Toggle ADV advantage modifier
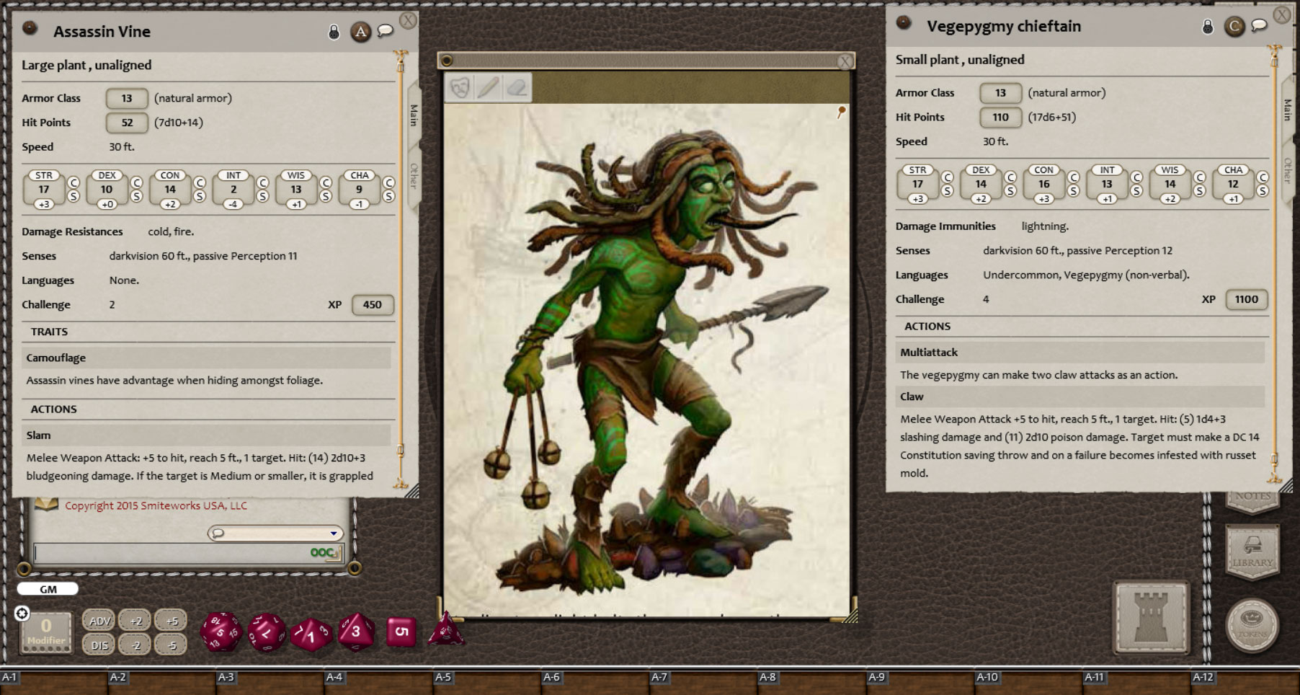This screenshot has height=695, width=1300. [x=99, y=619]
